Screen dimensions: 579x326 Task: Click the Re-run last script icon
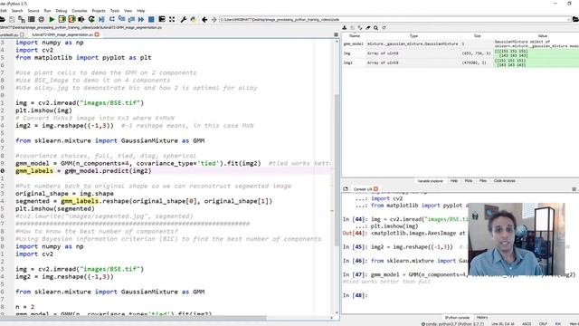tap(91, 19)
